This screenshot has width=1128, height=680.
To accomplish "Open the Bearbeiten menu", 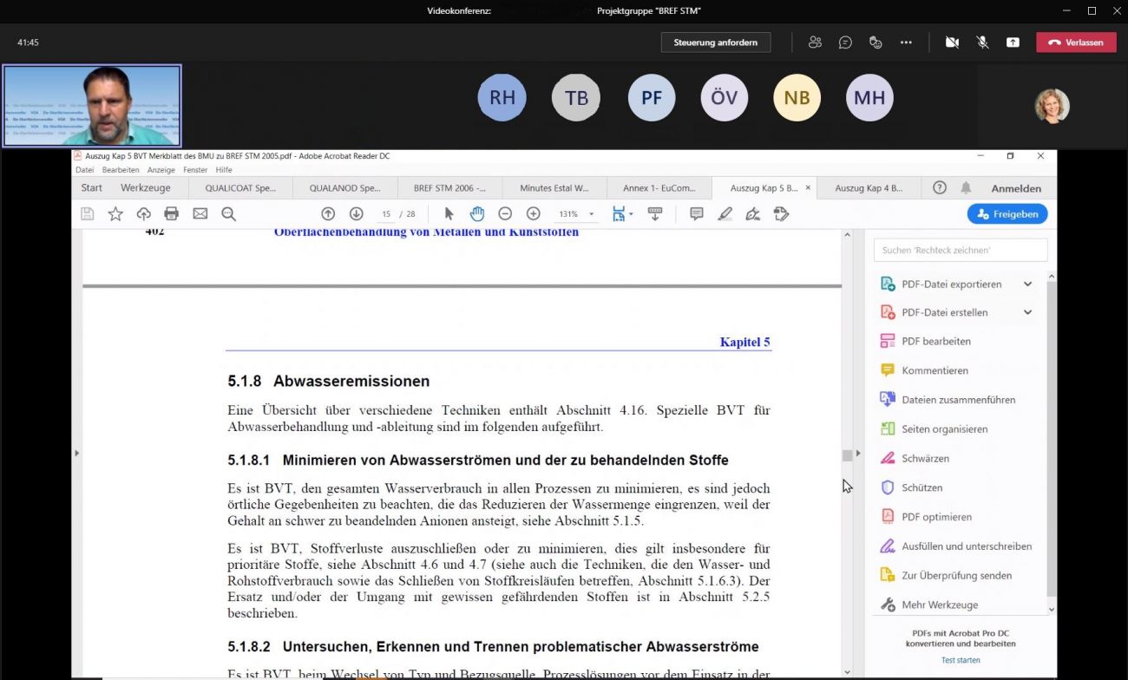I will click(x=121, y=170).
